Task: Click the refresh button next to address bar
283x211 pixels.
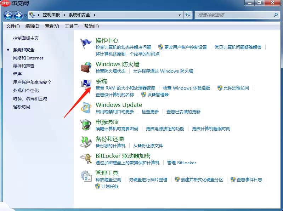Action: [188, 15]
